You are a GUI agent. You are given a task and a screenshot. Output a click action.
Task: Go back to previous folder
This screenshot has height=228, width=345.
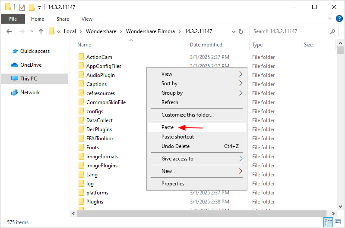pos(9,31)
